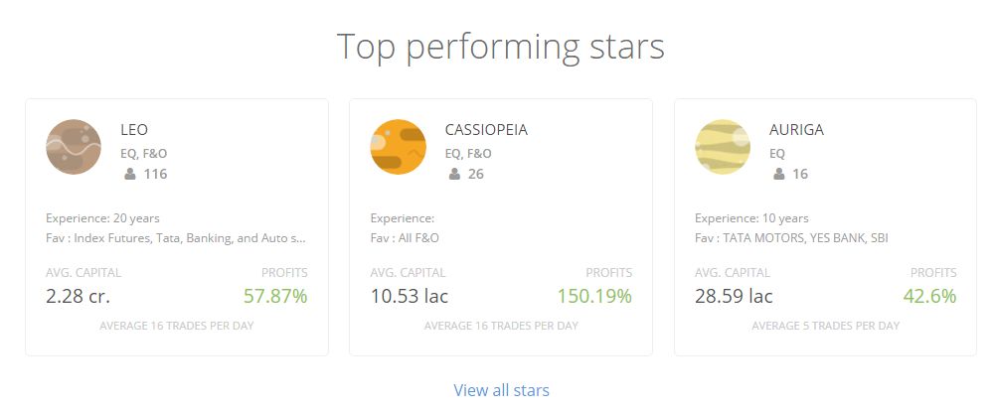Screen dimensions: 995x410
Task: Click the 2.28 cr. average capital value
Action: (78, 295)
